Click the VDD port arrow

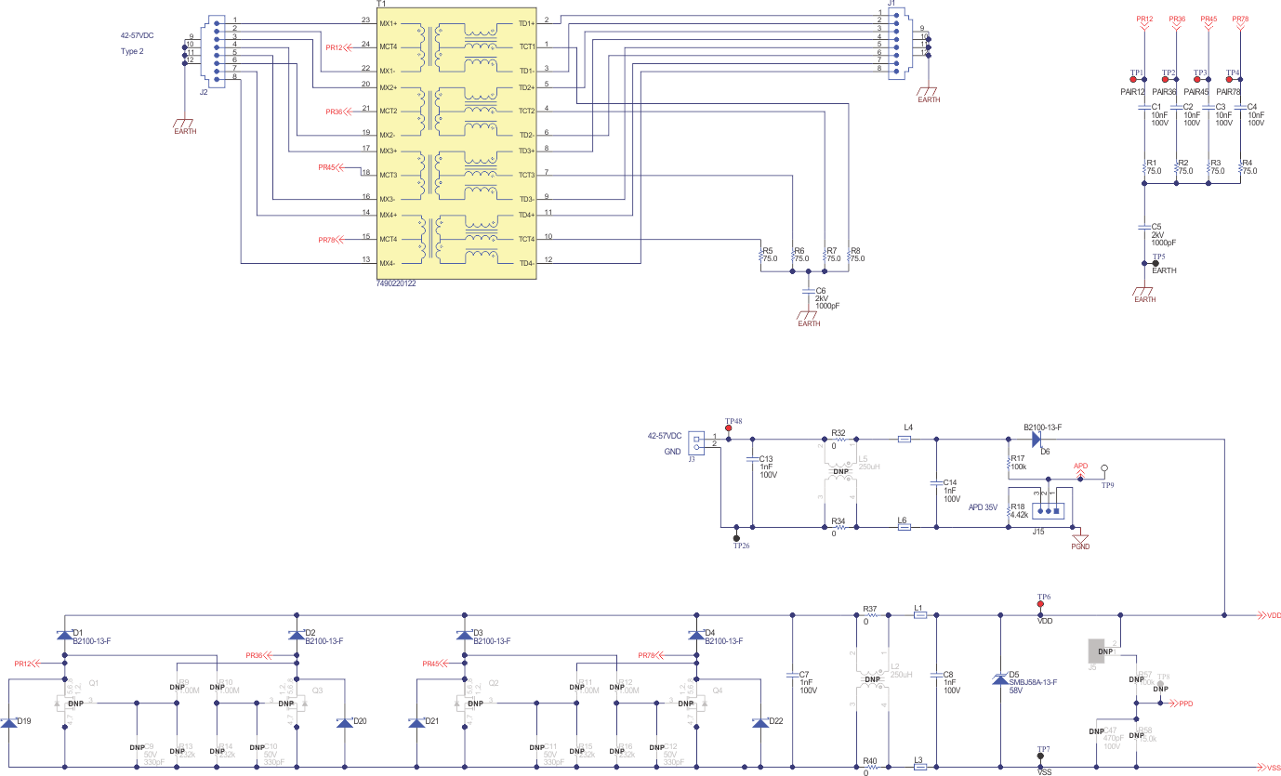coord(1263,615)
